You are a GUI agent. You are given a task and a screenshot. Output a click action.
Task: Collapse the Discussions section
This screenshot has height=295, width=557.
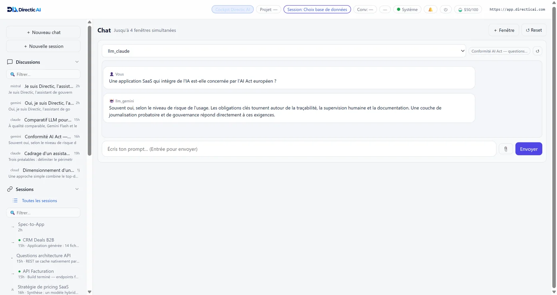77,62
